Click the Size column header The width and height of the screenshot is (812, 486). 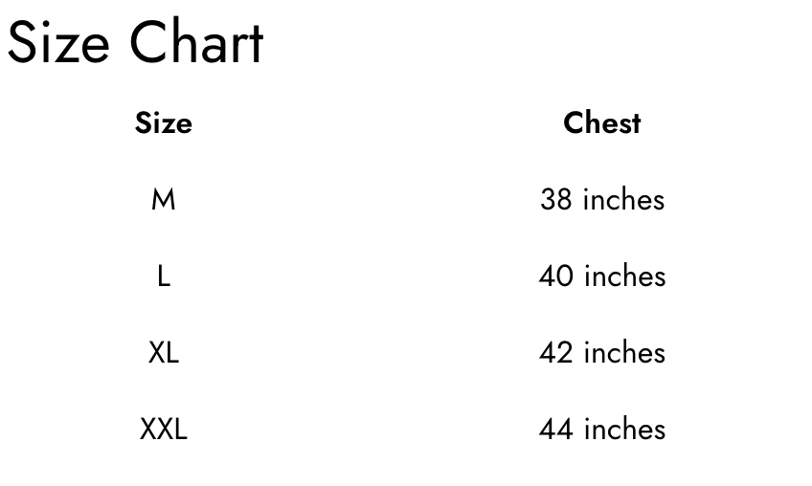[163, 123]
